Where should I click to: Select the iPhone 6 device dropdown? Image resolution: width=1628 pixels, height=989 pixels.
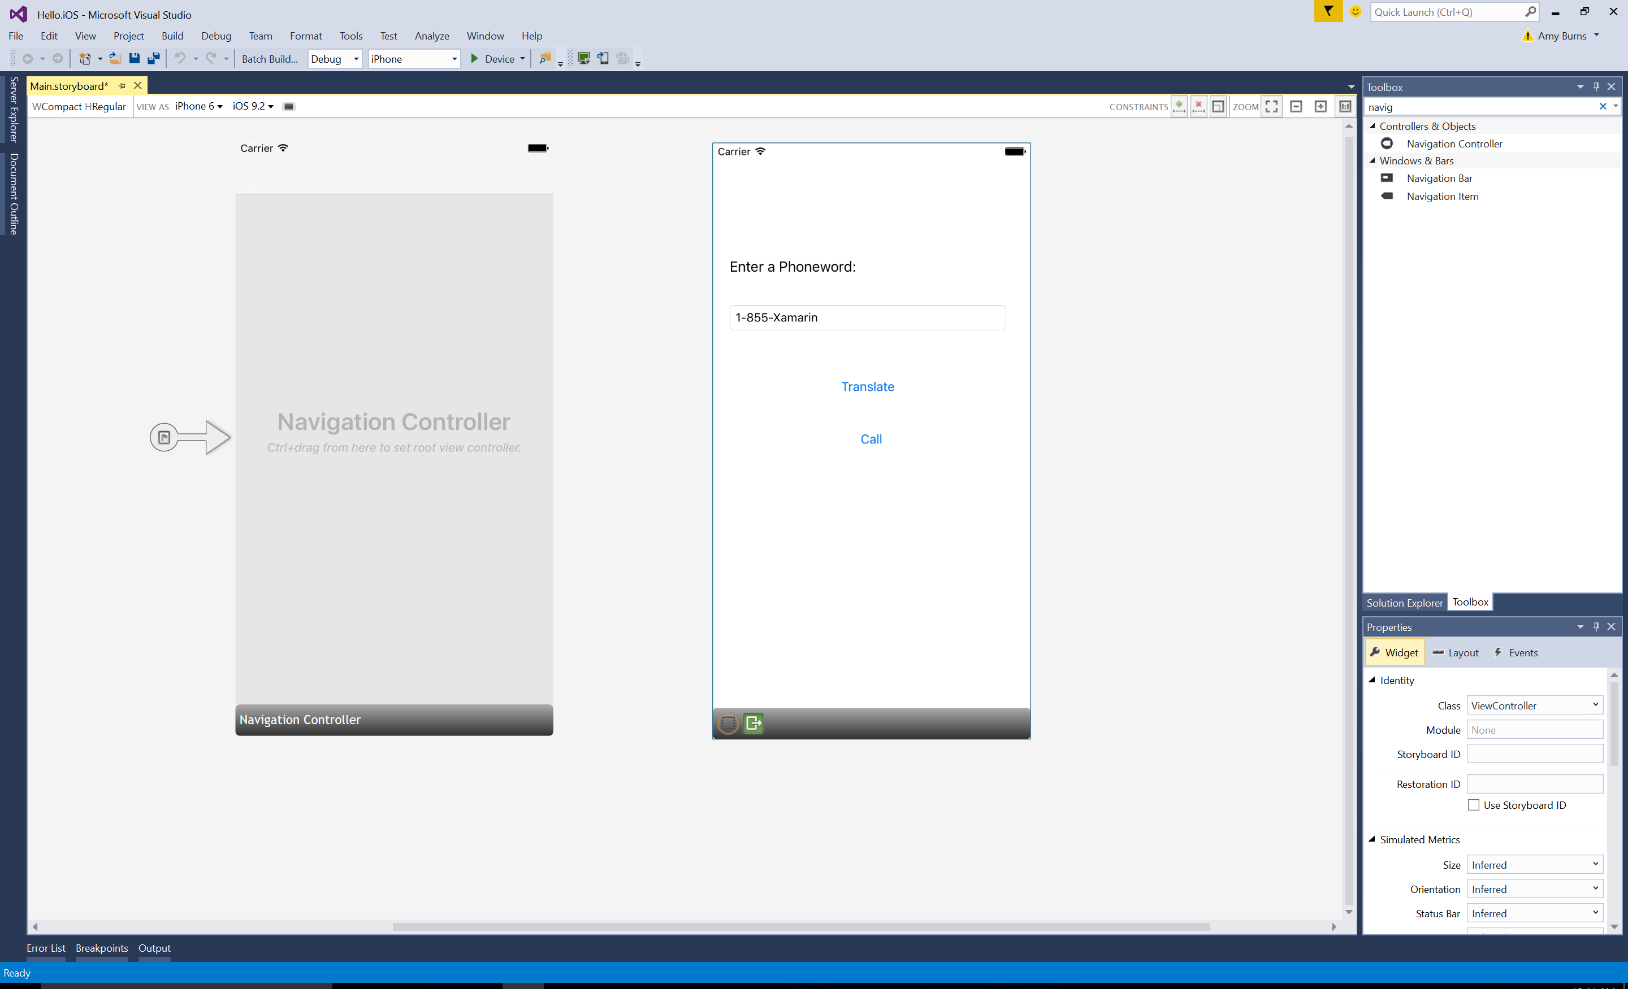pos(199,107)
